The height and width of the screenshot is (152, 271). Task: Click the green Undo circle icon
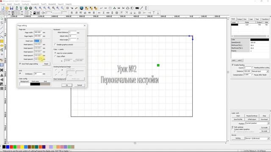(x=26, y=8)
